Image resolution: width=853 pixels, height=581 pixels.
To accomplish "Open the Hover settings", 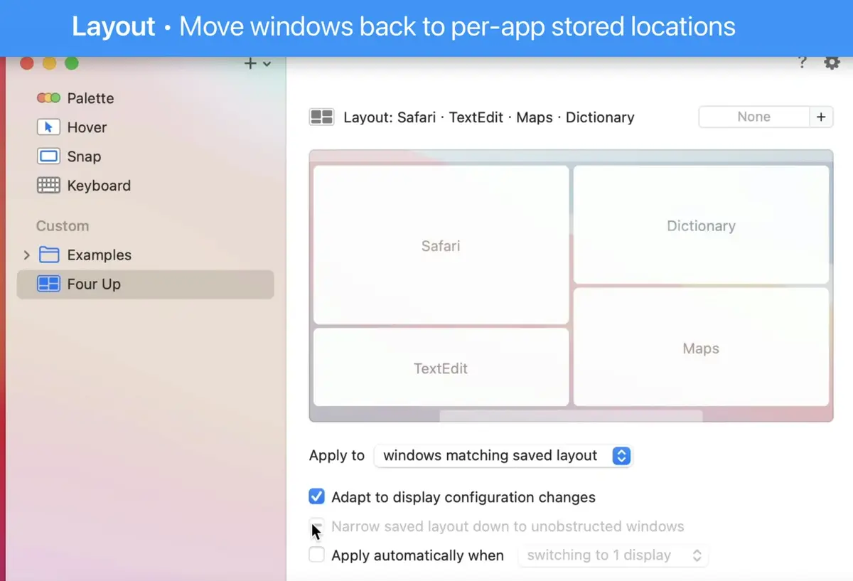I will tap(87, 127).
